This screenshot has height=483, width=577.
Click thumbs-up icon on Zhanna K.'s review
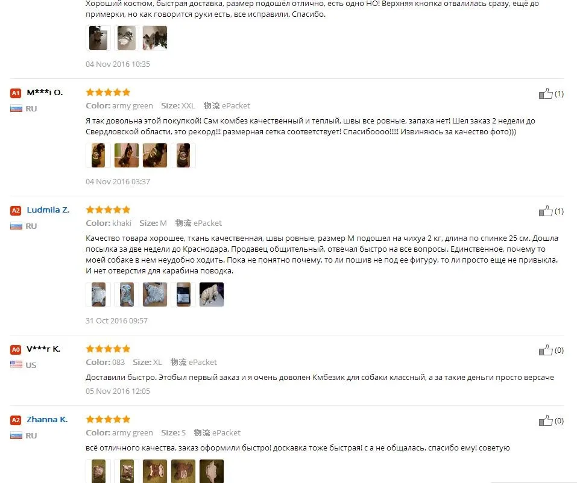(x=546, y=421)
